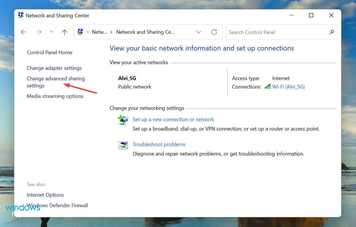Expand the address bar dropdown arrow

click(199, 32)
